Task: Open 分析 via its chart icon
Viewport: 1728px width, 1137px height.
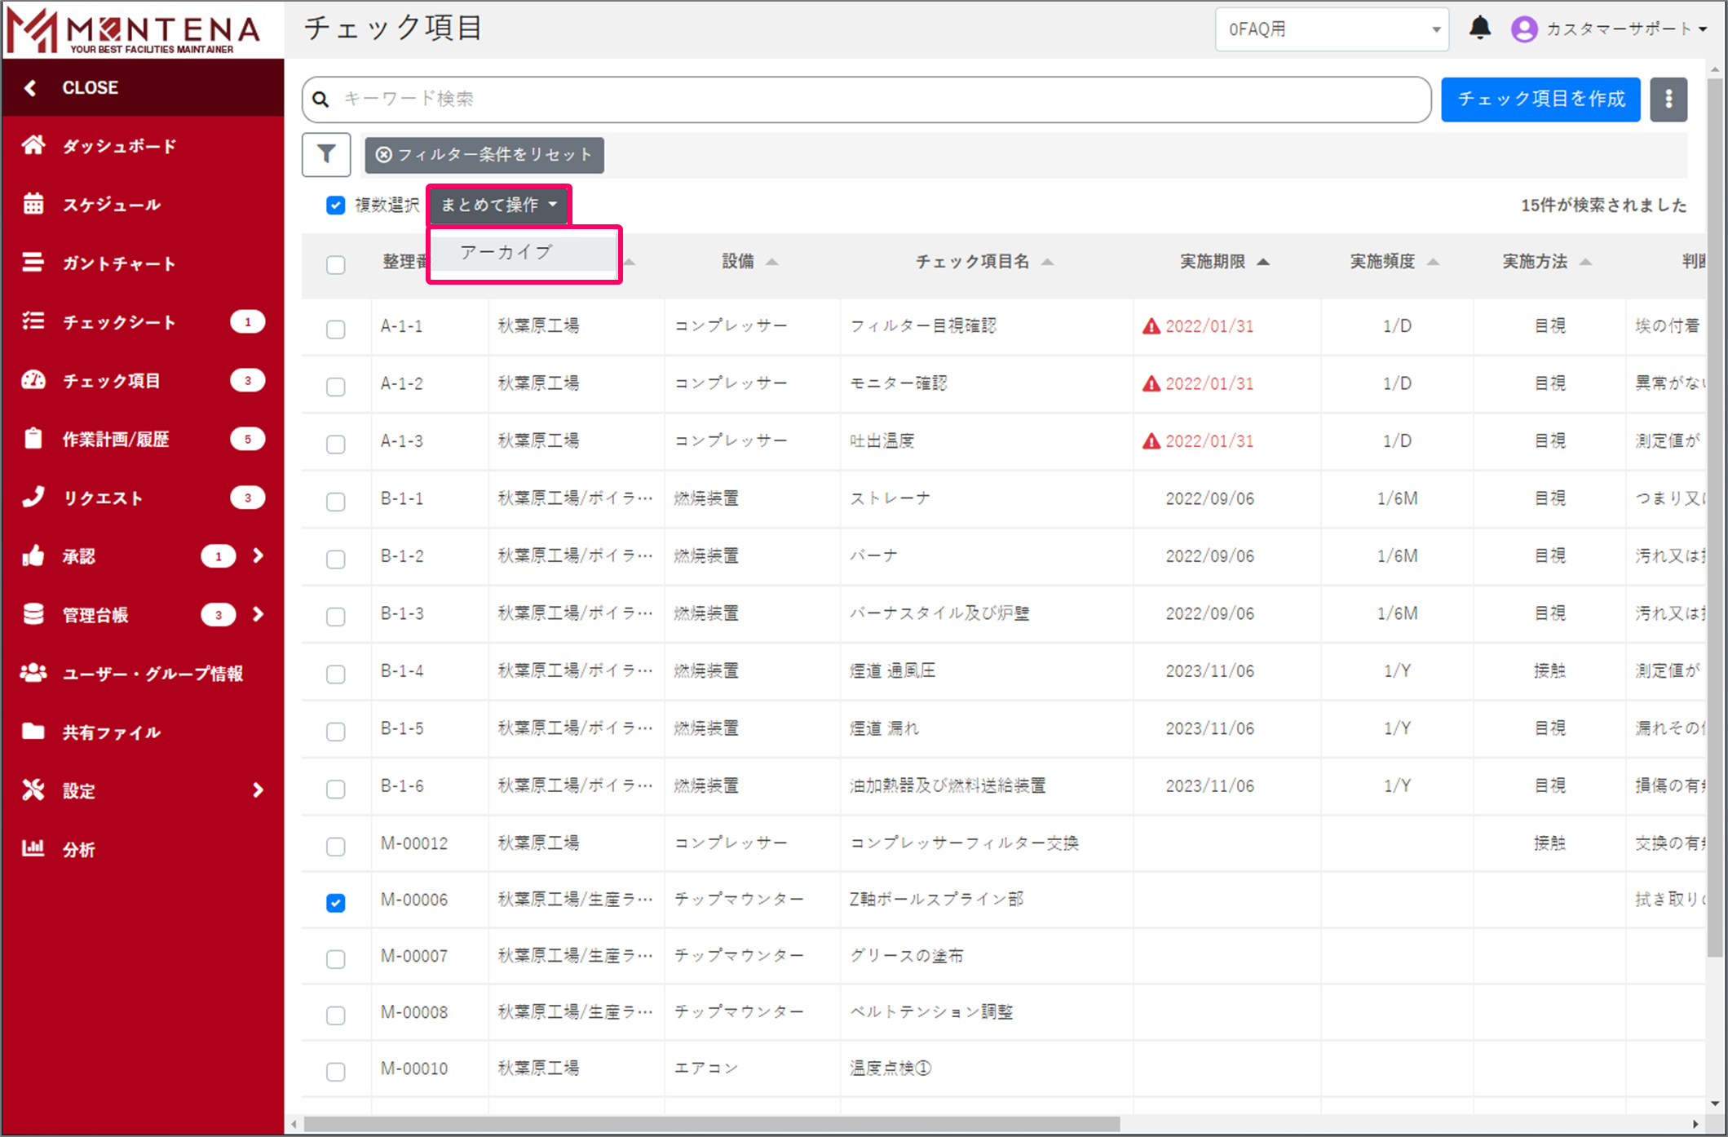Action: point(33,848)
